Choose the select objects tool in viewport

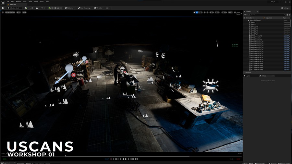point(194,12)
